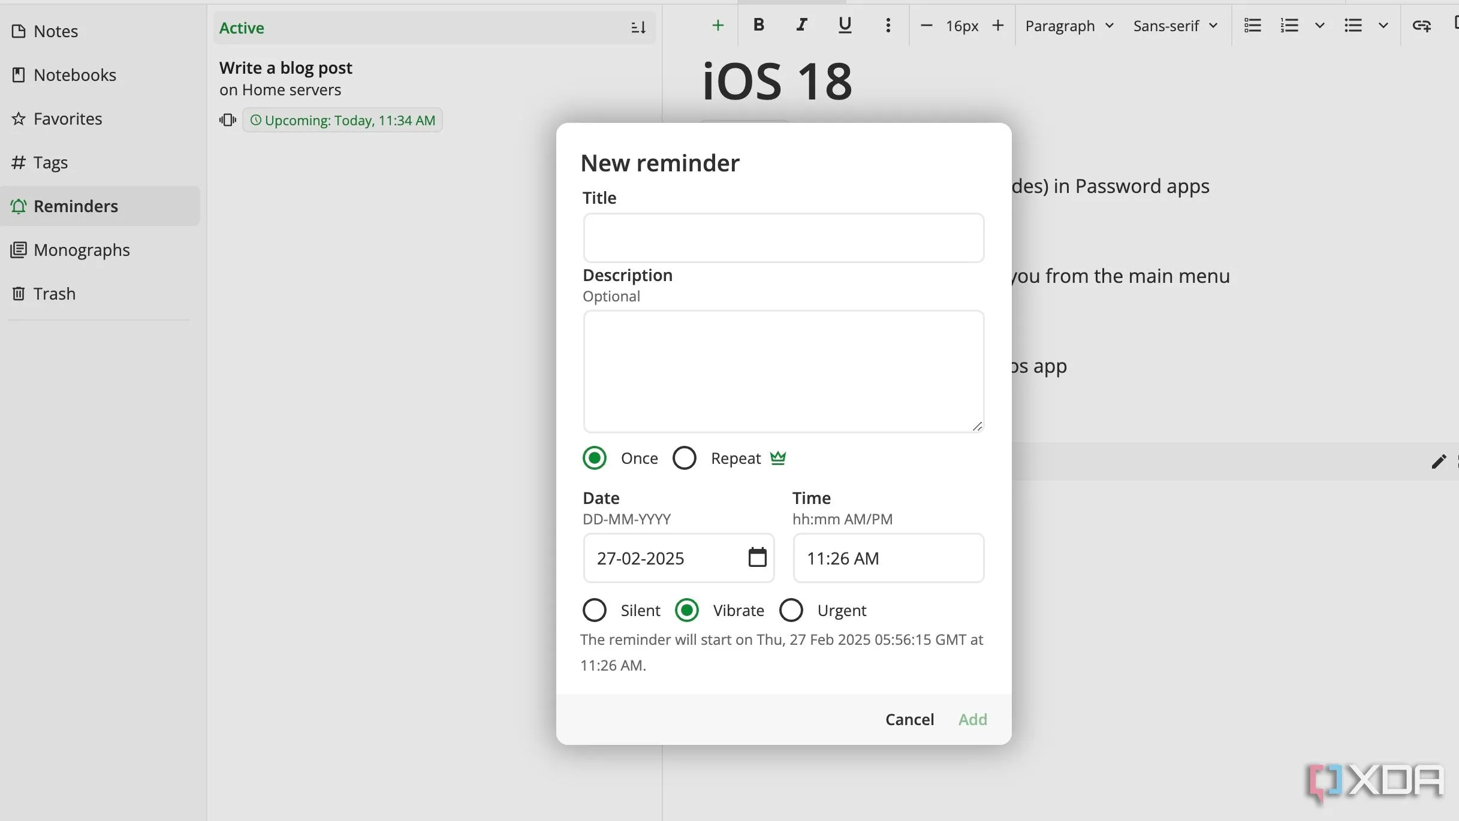Insert a bullet list

[x=1353, y=25]
